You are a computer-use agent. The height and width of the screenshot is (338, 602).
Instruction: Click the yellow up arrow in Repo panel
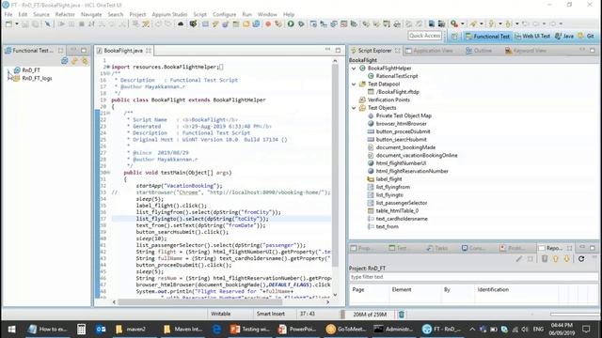[x=556, y=259]
